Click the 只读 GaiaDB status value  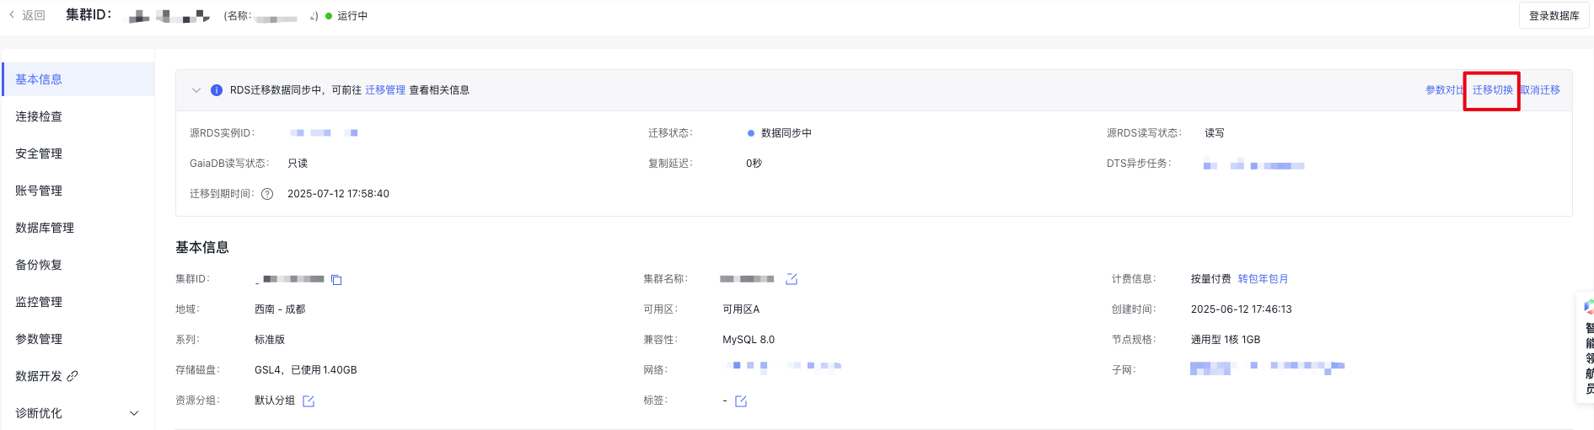coord(298,164)
